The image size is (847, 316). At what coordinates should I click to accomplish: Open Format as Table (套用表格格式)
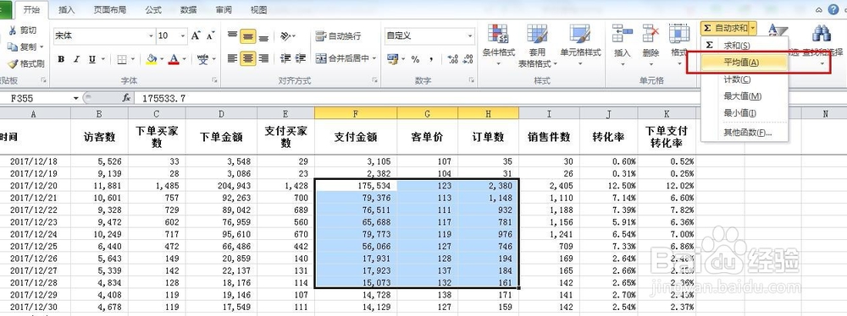coord(538,46)
